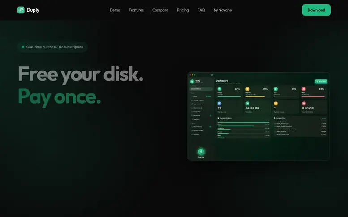Click the green Scan button in preview
Image resolution: width=348 pixels, height=217 pixels.
pyautogui.click(x=321, y=82)
